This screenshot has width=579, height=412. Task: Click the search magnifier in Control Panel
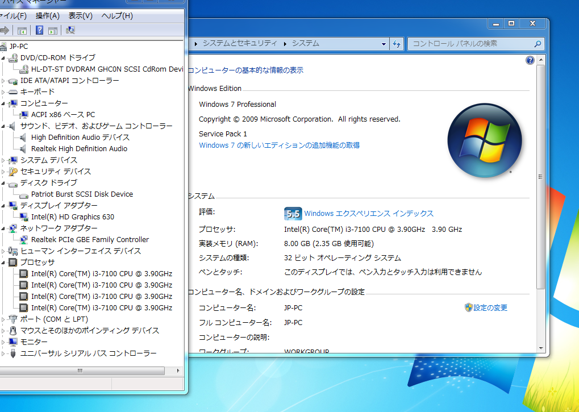[538, 44]
